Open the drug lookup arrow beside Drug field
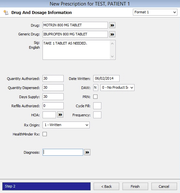Viewport: 180px width, 193px height. pos(112,25)
